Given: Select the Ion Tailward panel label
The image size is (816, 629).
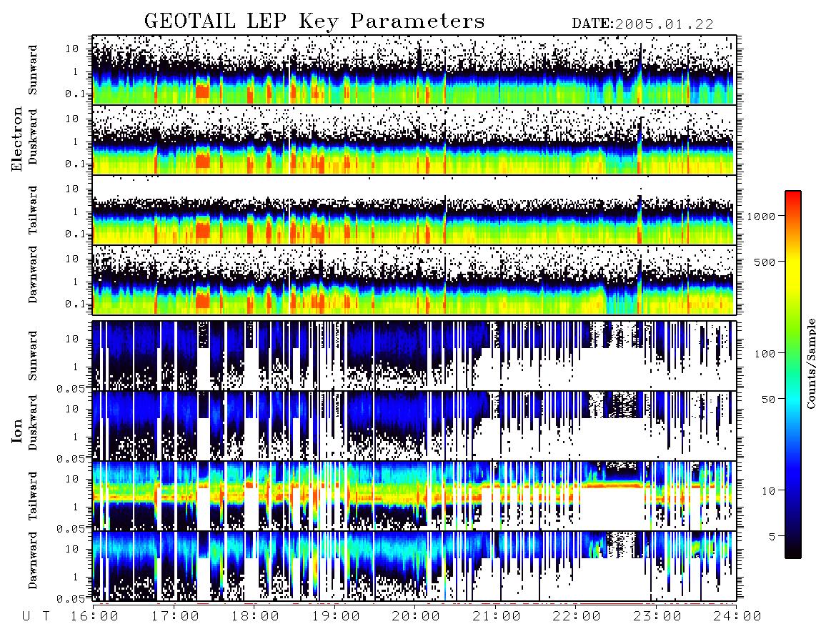Looking at the screenshot, I should pos(33,496).
